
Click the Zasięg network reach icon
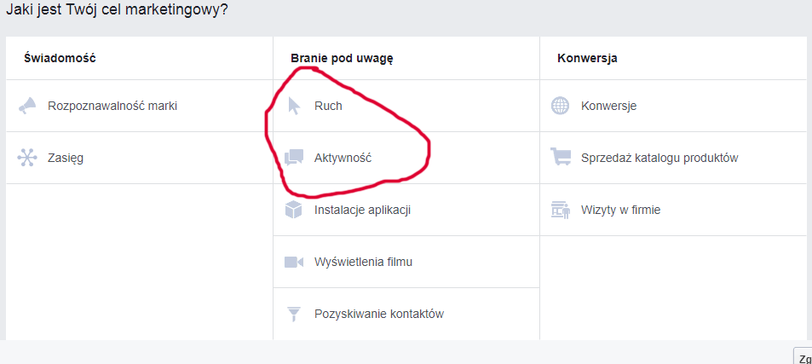27,158
